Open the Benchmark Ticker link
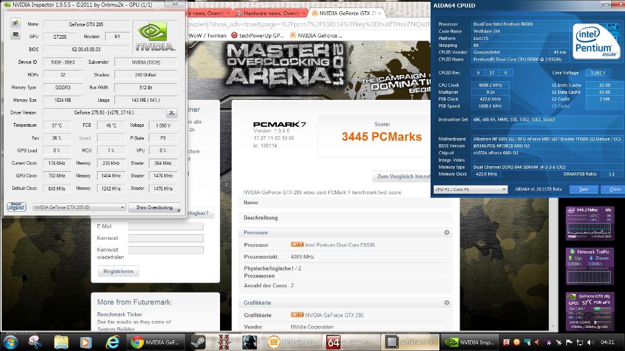The width and height of the screenshot is (625, 351). (119, 314)
